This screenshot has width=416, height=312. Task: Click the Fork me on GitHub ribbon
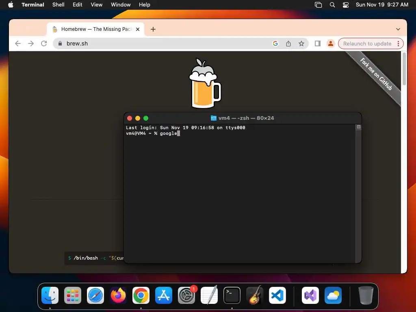[375, 74]
